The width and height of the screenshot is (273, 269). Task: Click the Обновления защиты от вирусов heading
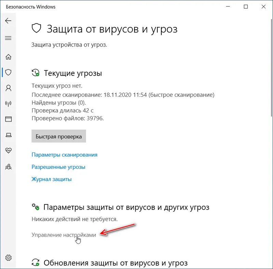tap(116, 263)
